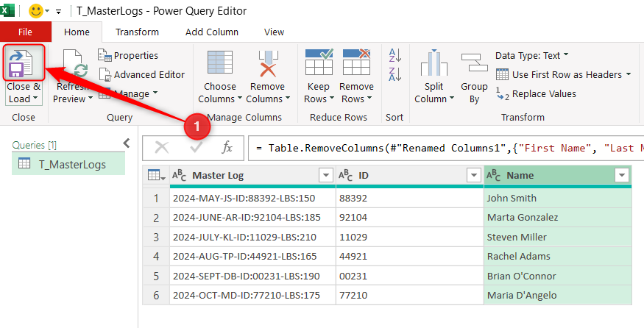Click the Split Column icon
The width and height of the screenshot is (644, 328).
[x=434, y=63]
